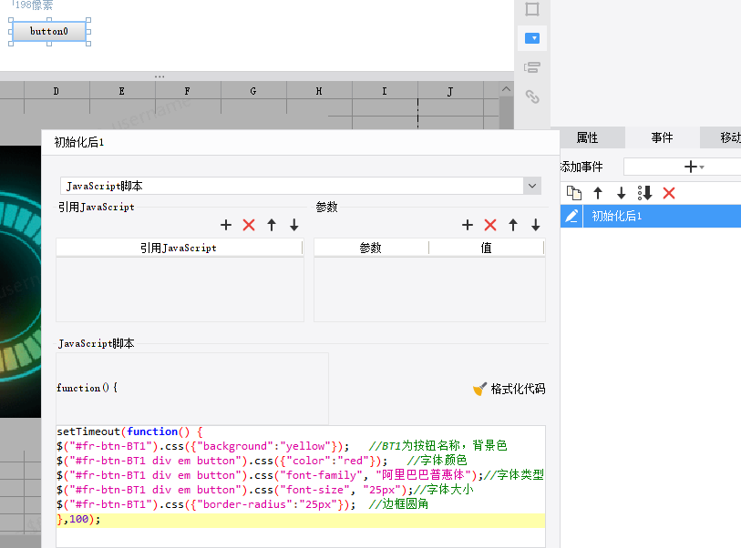Move referenced JavaScript entry down
Screen dimensions: 741x548
point(294,225)
